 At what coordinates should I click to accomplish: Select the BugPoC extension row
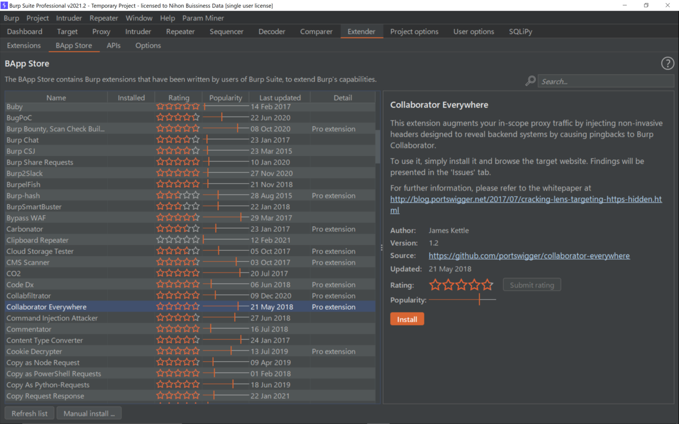[x=190, y=118]
